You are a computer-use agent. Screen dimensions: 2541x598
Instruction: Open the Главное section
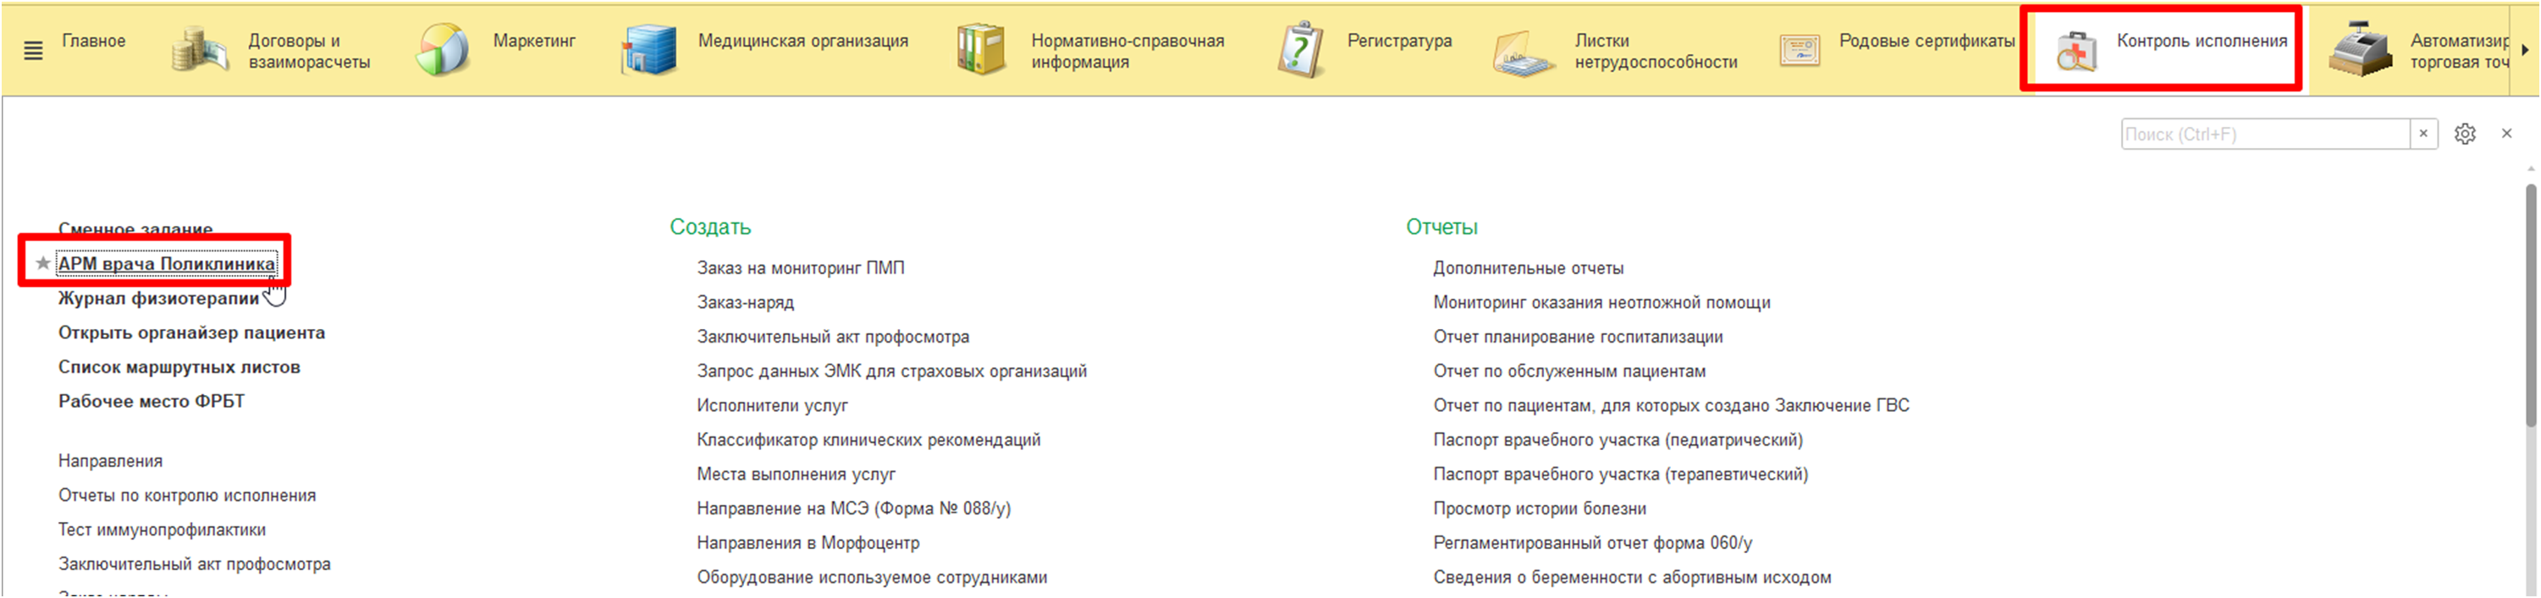(x=94, y=41)
